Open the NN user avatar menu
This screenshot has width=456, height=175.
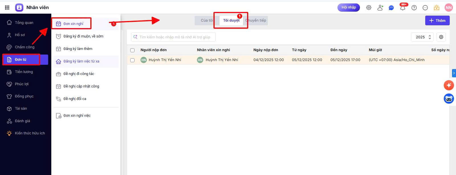coord(449,8)
